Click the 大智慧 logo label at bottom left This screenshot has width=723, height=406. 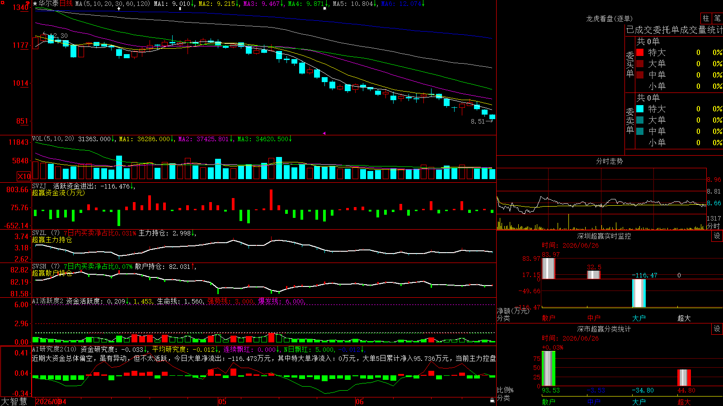click(14, 401)
